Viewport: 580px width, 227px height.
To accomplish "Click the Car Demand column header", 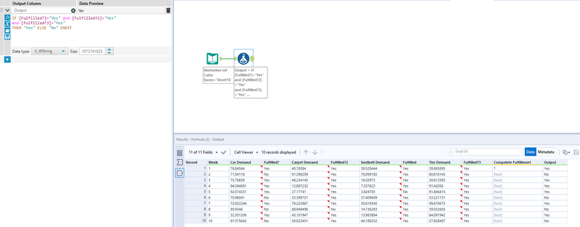I will pos(245,162).
